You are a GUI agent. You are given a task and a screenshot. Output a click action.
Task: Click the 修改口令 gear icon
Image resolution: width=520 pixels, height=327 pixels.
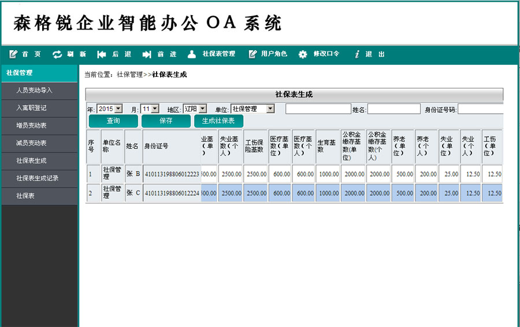click(303, 54)
